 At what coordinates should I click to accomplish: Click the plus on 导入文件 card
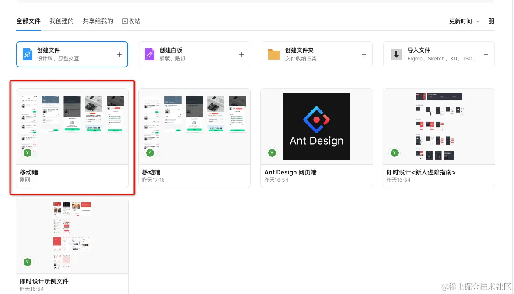486,54
